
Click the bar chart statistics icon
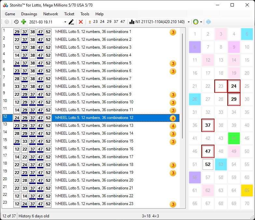pos(132,22)
